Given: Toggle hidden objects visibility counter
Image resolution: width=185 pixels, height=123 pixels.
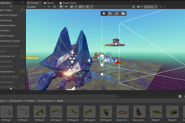Looking at the screenshot, I should point(81,7).
